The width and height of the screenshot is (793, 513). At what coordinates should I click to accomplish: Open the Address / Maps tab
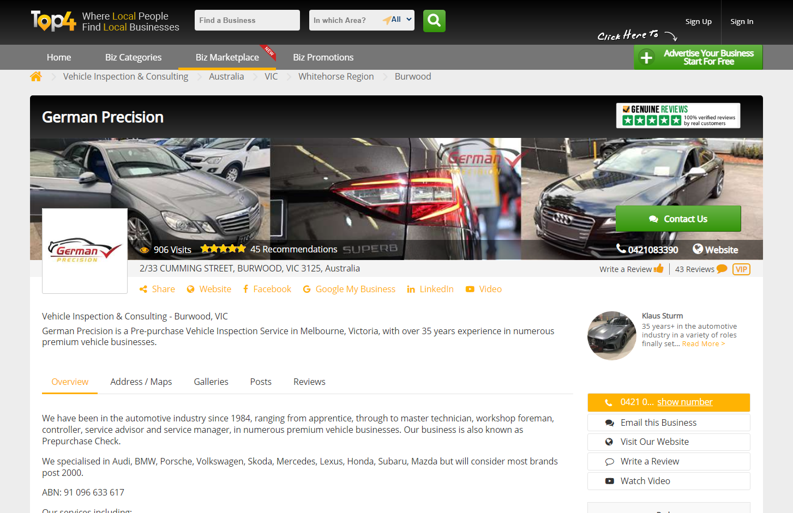(141, 382)
